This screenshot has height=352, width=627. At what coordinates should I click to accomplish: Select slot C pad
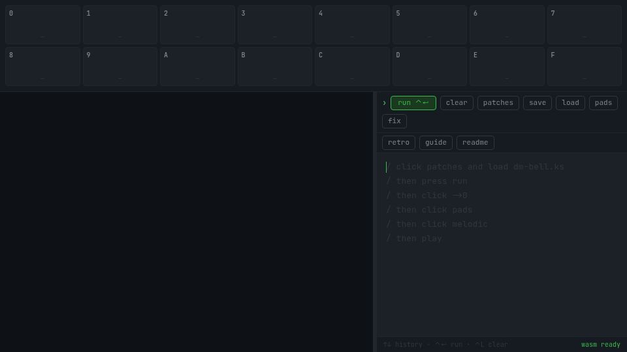click(352, 66)
